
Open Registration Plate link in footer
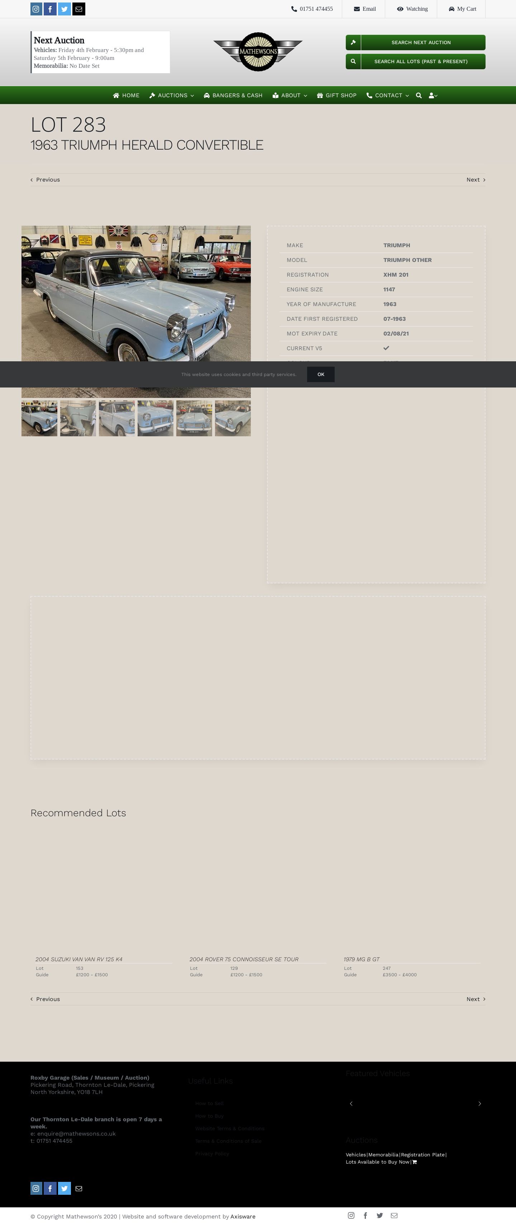(423, 1155)
